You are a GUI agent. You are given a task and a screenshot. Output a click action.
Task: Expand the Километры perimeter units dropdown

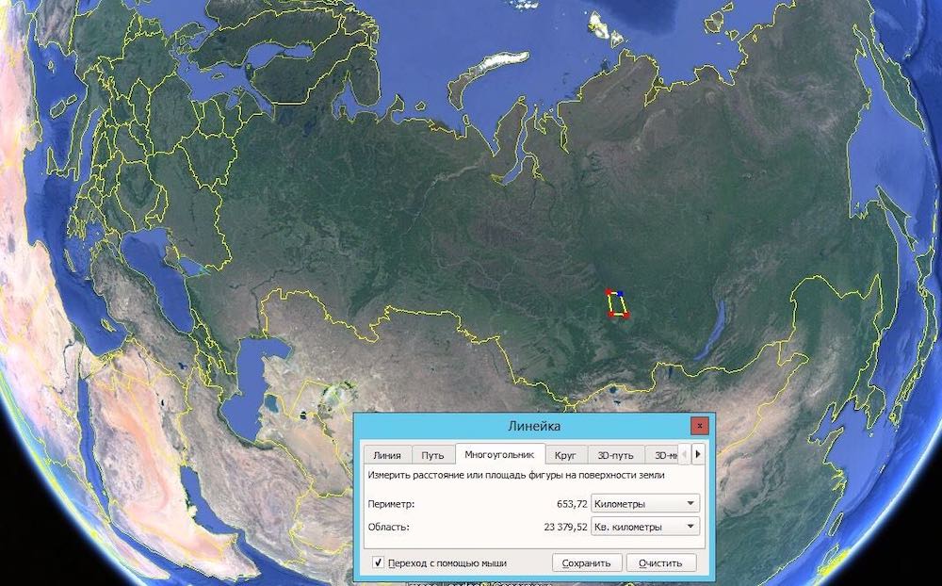645,503
